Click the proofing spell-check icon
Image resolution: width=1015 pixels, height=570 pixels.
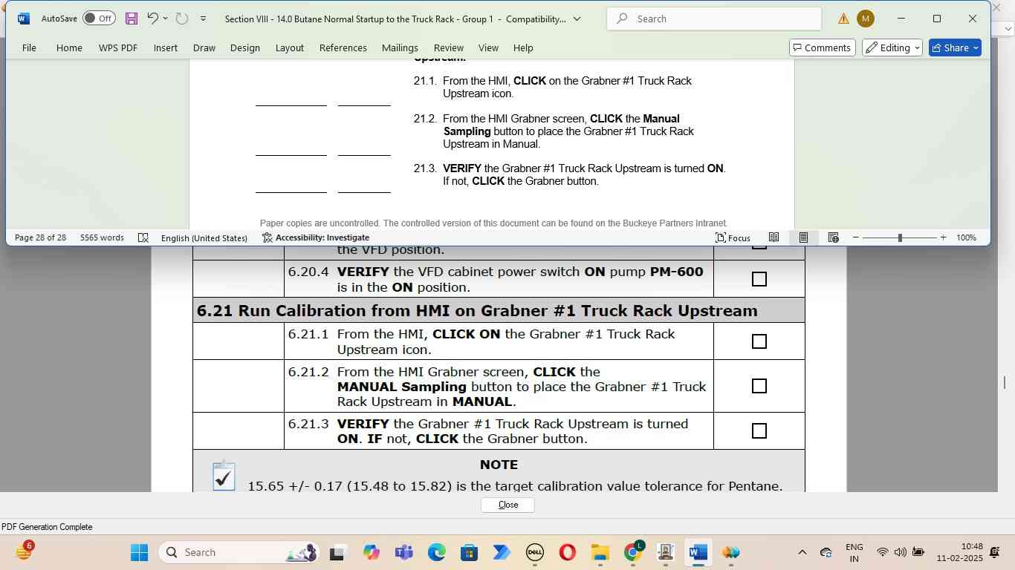coord(143,237)
